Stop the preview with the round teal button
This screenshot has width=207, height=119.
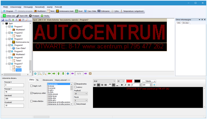pyautogui.click(x=35, y=74)
